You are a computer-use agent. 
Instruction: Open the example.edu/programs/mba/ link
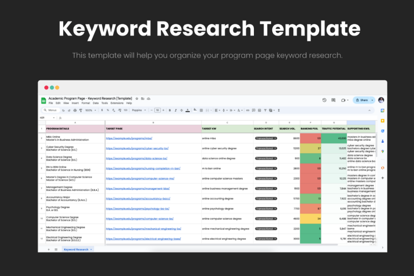[129, 138]
